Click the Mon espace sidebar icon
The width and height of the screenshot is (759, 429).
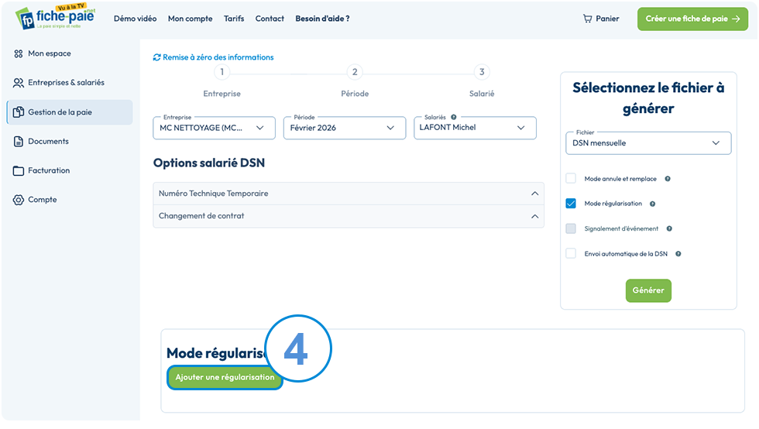tap(19, 53)
